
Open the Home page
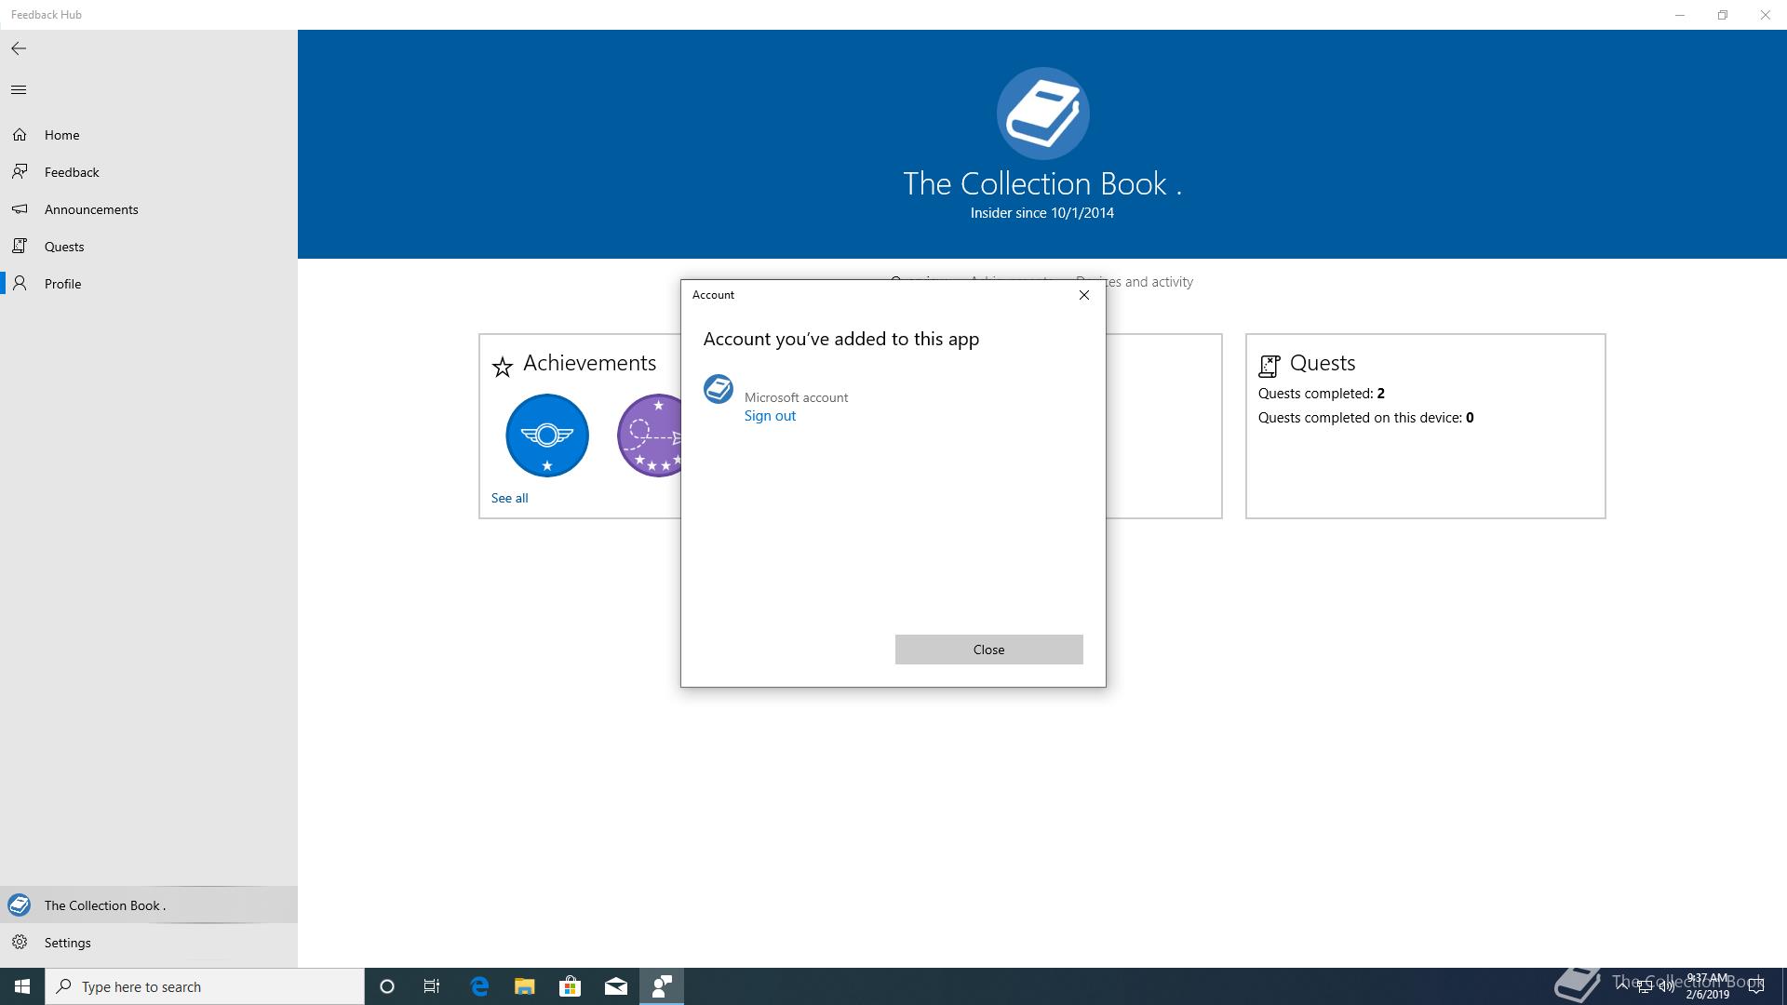click(149, 135)
